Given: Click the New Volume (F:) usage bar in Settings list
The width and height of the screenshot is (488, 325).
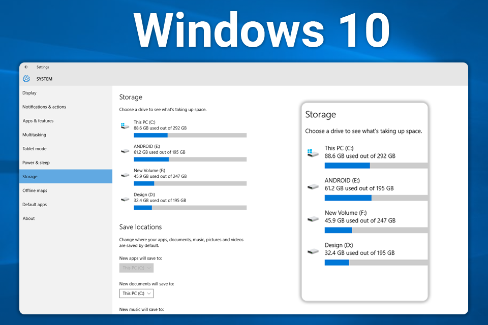Looking at the screenshot, I should [190, 183].
